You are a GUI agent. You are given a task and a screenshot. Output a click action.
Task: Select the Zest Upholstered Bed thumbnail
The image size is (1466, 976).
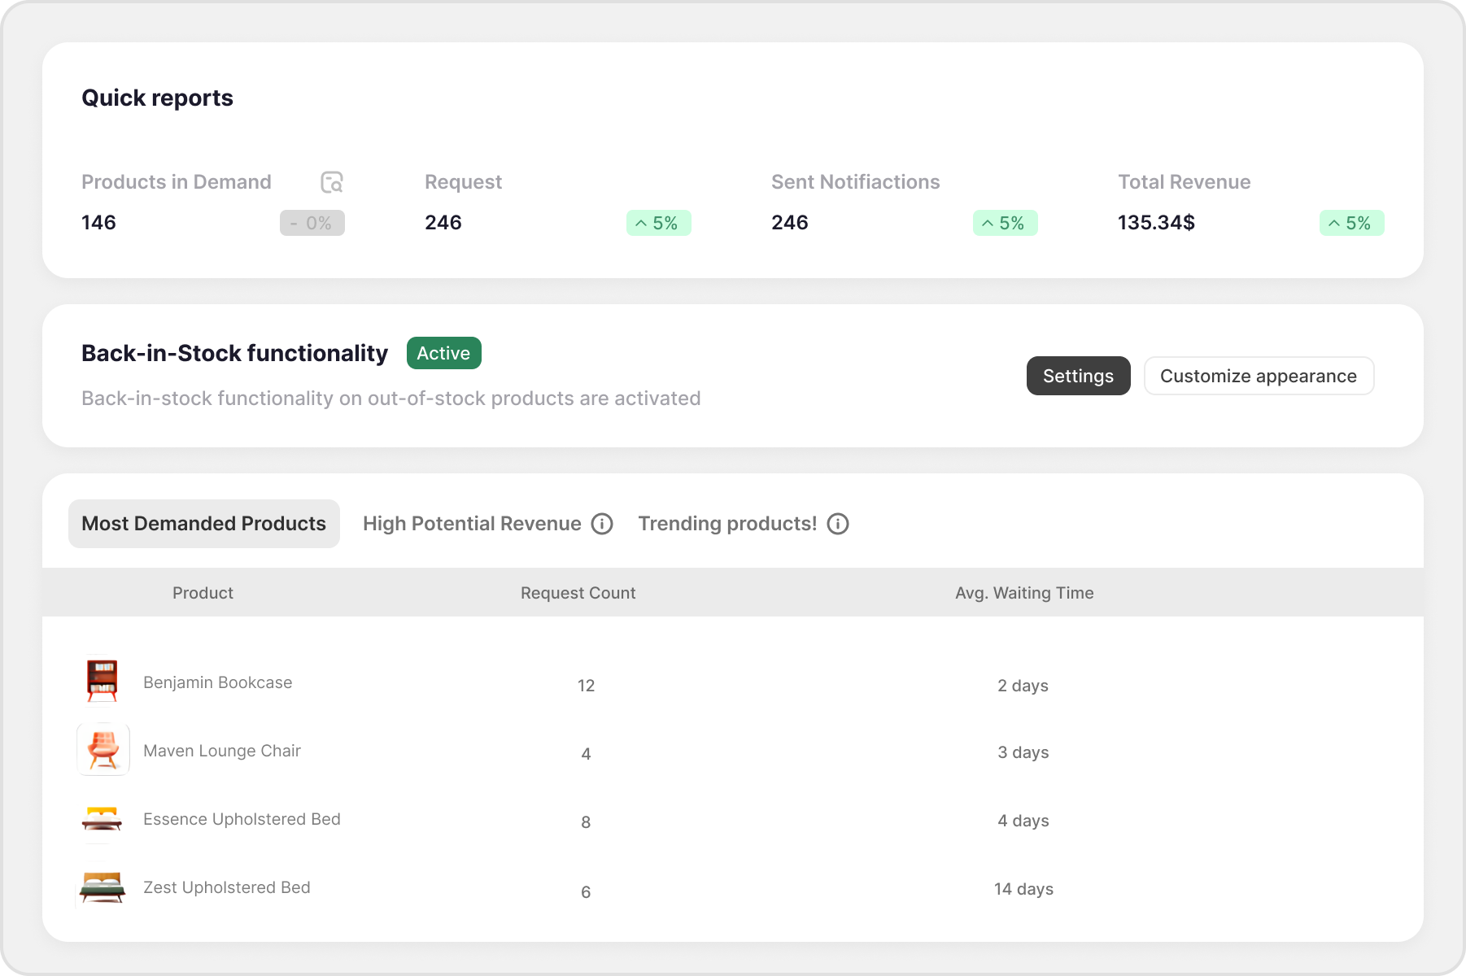[x=103, y=887]
